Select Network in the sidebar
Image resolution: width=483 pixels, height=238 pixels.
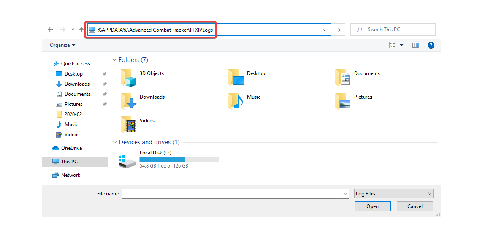click(66, 175)
